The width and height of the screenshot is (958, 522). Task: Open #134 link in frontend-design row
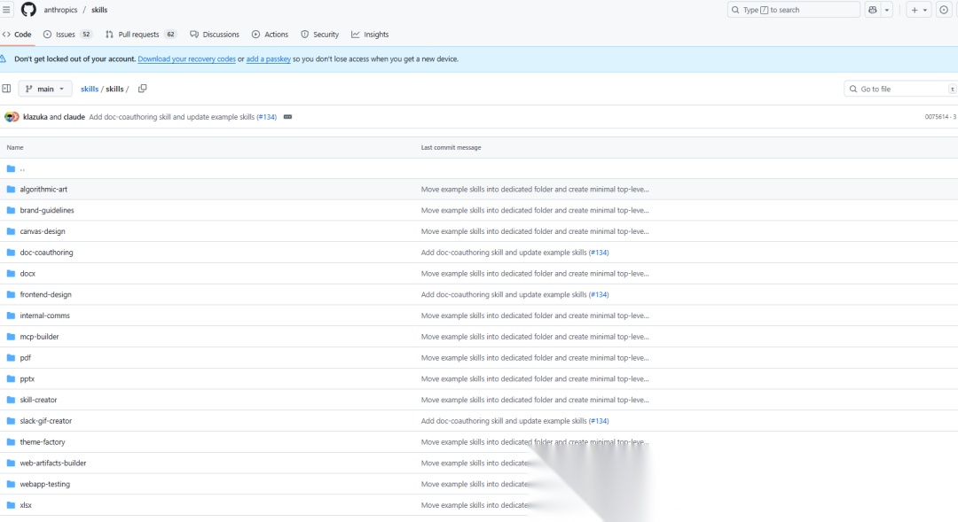click(x=599, y=294)
